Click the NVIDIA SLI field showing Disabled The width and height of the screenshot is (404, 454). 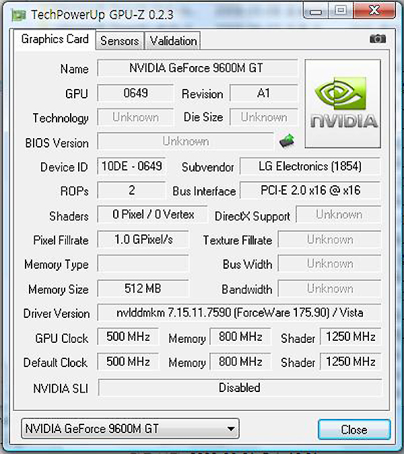point(240,388)
